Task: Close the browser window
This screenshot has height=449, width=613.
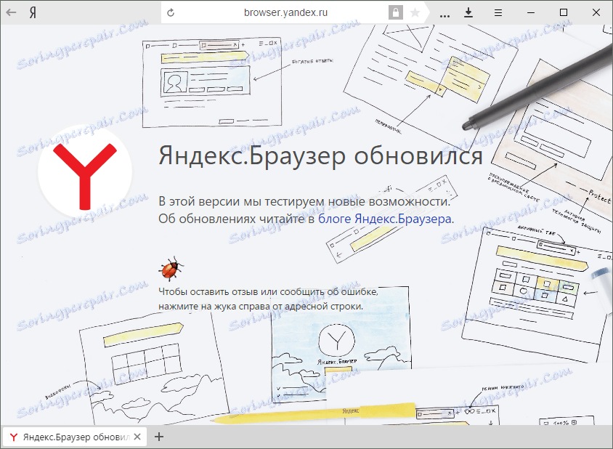Action: [596, 12]
